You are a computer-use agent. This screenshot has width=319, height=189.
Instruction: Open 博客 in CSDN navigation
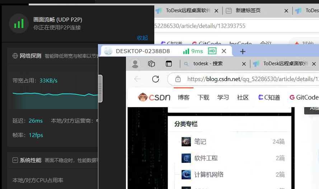coord(183,98)
